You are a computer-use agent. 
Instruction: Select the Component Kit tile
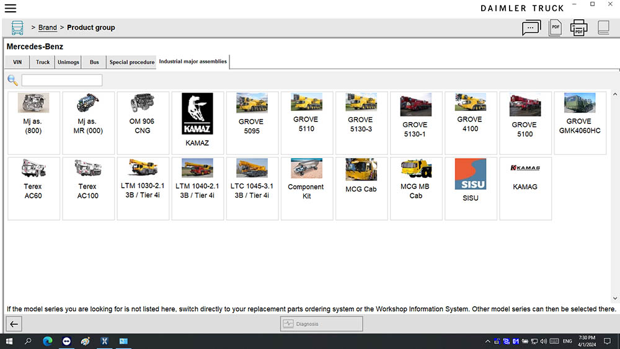click(307, 188)
